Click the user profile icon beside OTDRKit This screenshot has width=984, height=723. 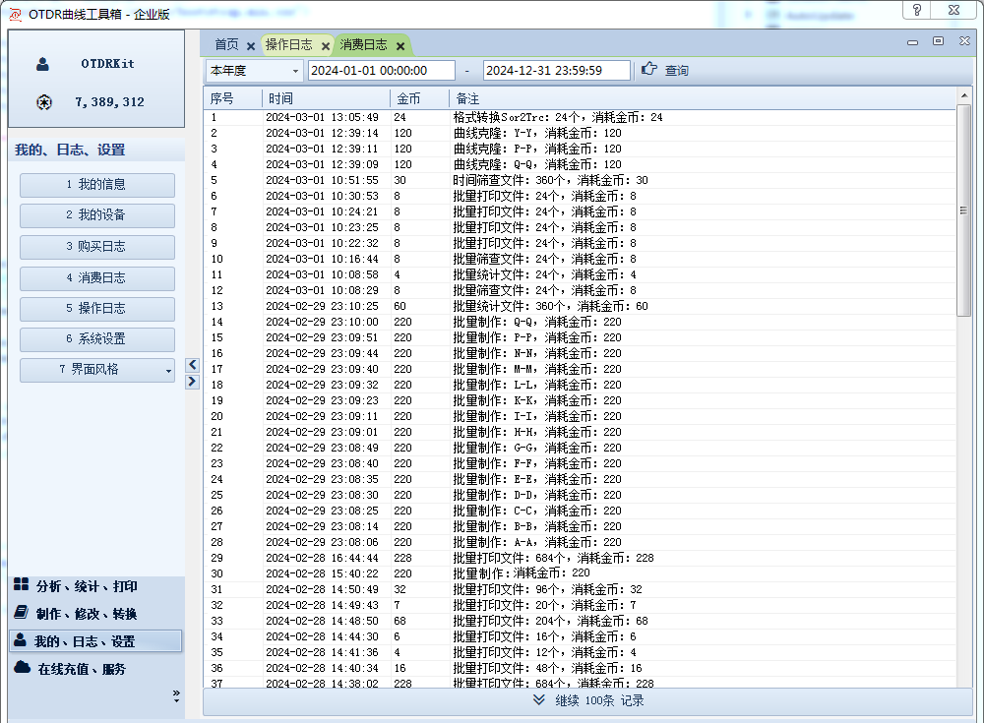click(42, 65)
